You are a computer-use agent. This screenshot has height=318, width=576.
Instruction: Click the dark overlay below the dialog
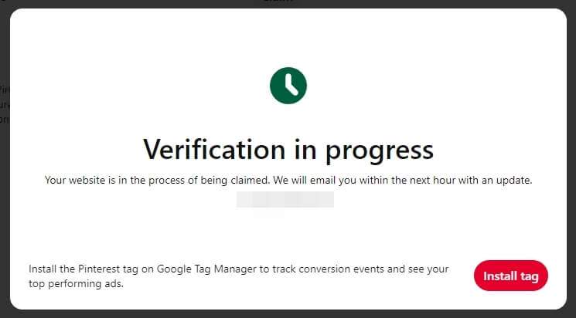(288, 314)
